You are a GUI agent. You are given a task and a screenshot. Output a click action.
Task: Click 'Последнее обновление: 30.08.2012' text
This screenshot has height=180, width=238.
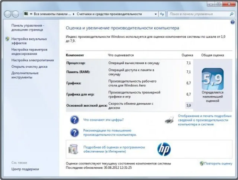[x=99, y=168]
